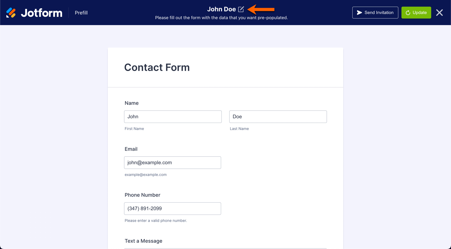
Task: Click the Contact Form heading
Action: tap(157, 67)
